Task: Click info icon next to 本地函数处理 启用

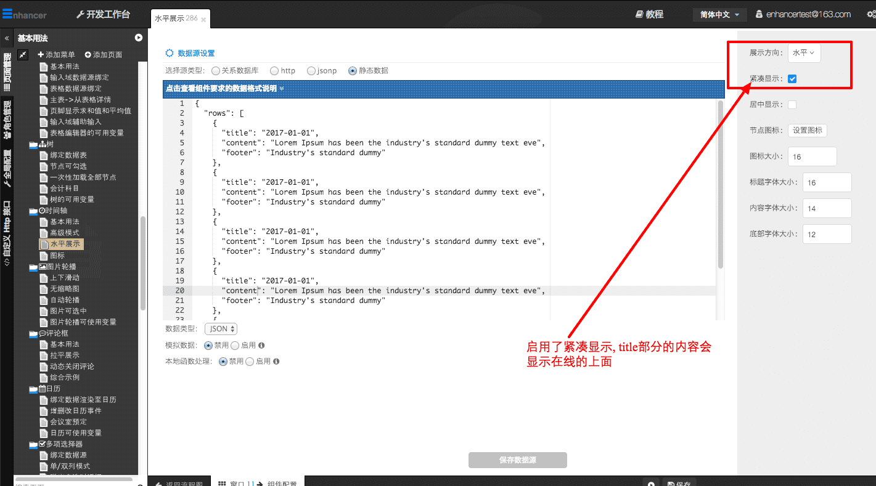Action: pyautogui.click(x=276, y=362)
